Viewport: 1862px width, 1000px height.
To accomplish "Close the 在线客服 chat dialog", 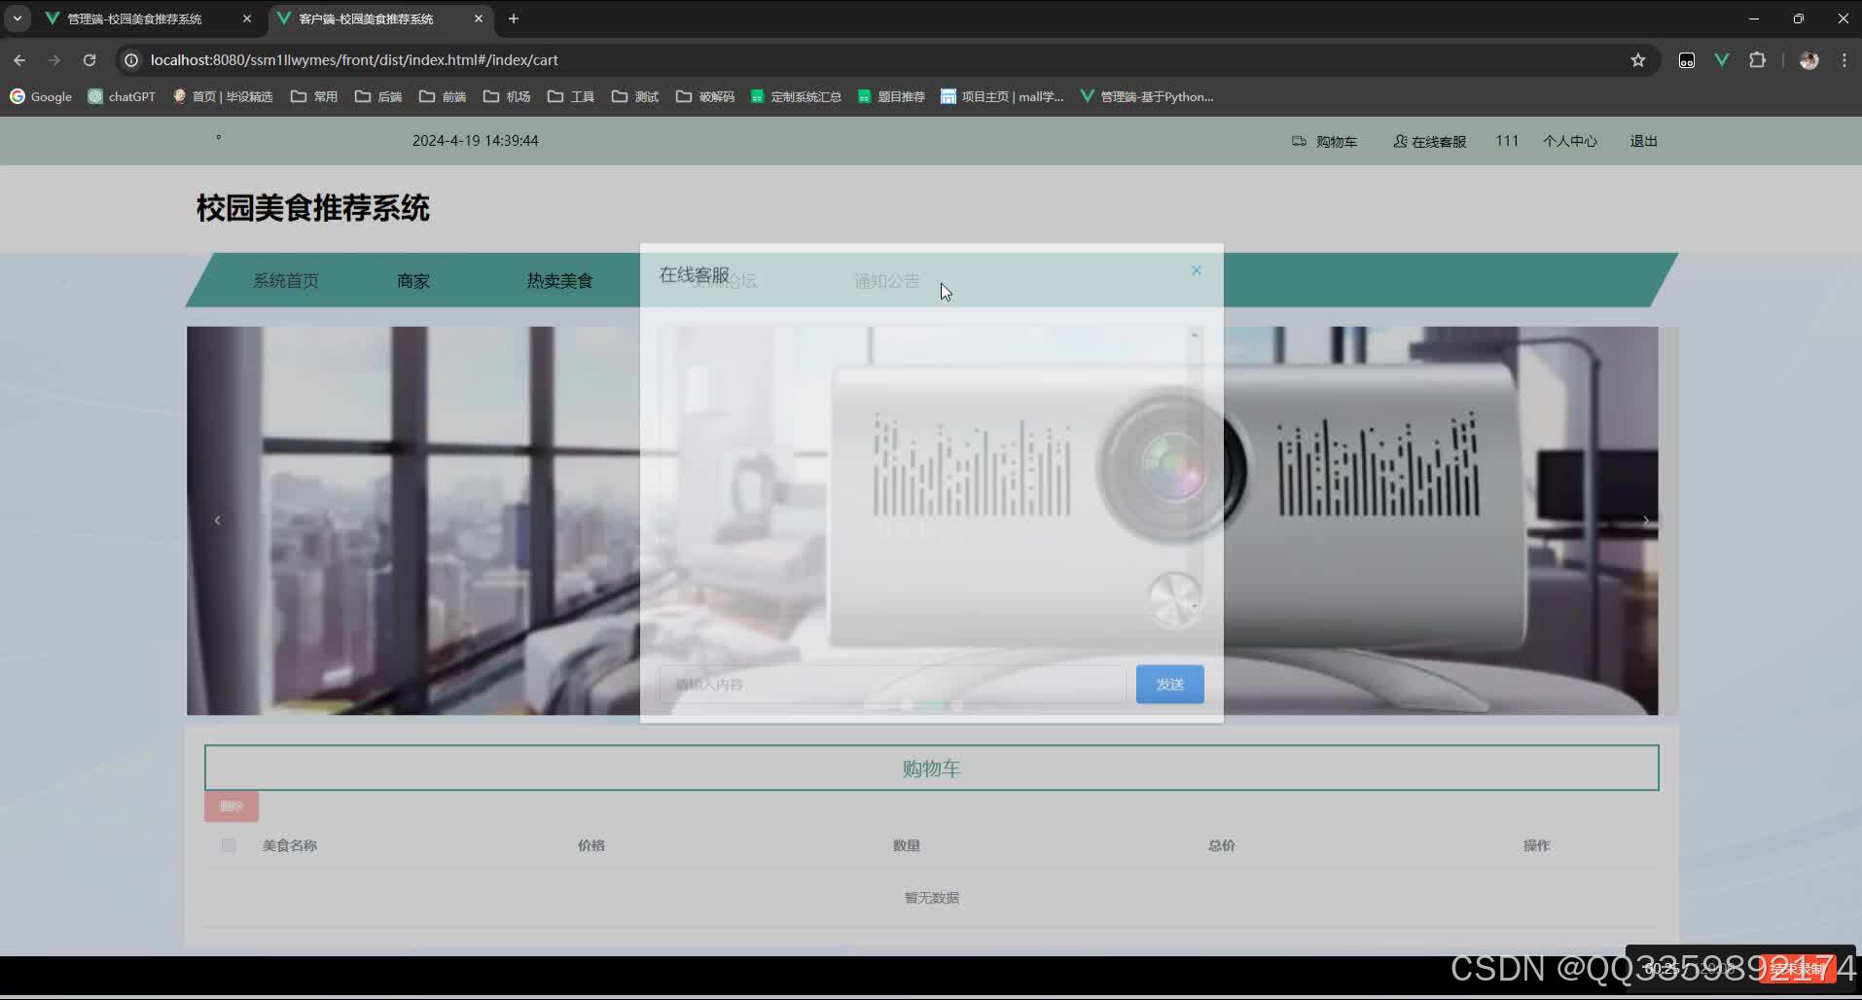I will point(1196,270).
